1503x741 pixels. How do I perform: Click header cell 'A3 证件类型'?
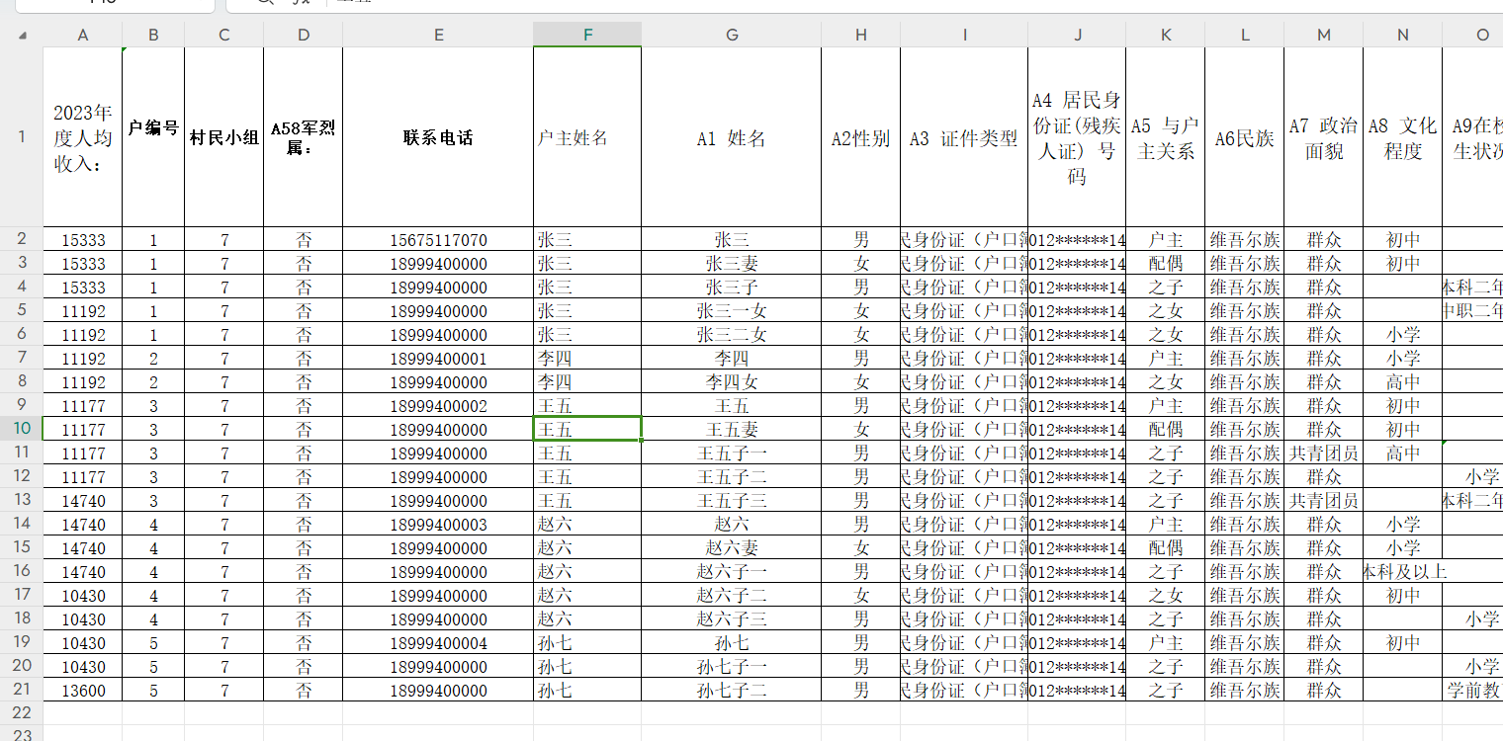[x=964, y=137]
